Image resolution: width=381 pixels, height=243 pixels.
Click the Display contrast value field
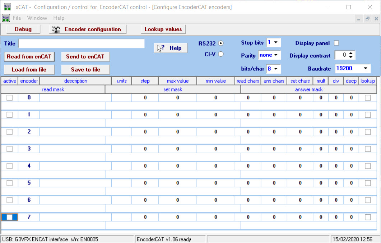(341, 55)
